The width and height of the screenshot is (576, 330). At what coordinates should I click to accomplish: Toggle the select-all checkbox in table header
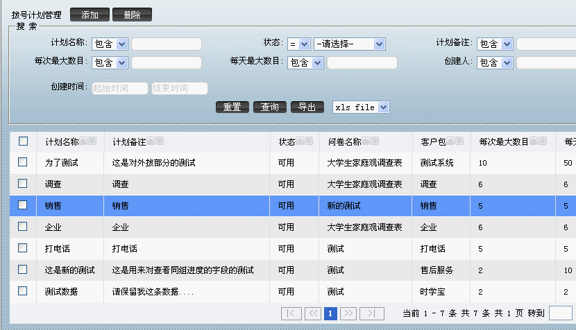[x=24, y=141]
